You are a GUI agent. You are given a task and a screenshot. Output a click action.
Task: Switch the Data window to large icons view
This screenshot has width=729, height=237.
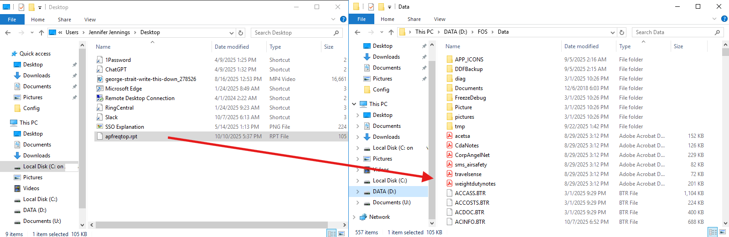coord(723,232)
